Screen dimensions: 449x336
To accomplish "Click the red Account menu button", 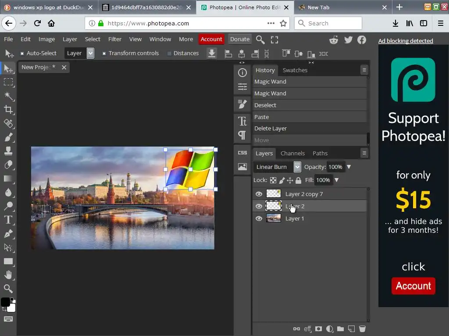I will tap(211, 39).
